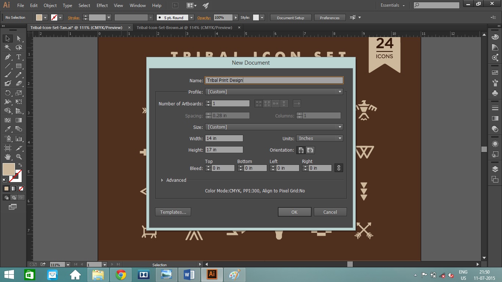502x282 pixels.
Task: Select the Line Segment tool
Action: pyautogui.click(x=7, y=66)
